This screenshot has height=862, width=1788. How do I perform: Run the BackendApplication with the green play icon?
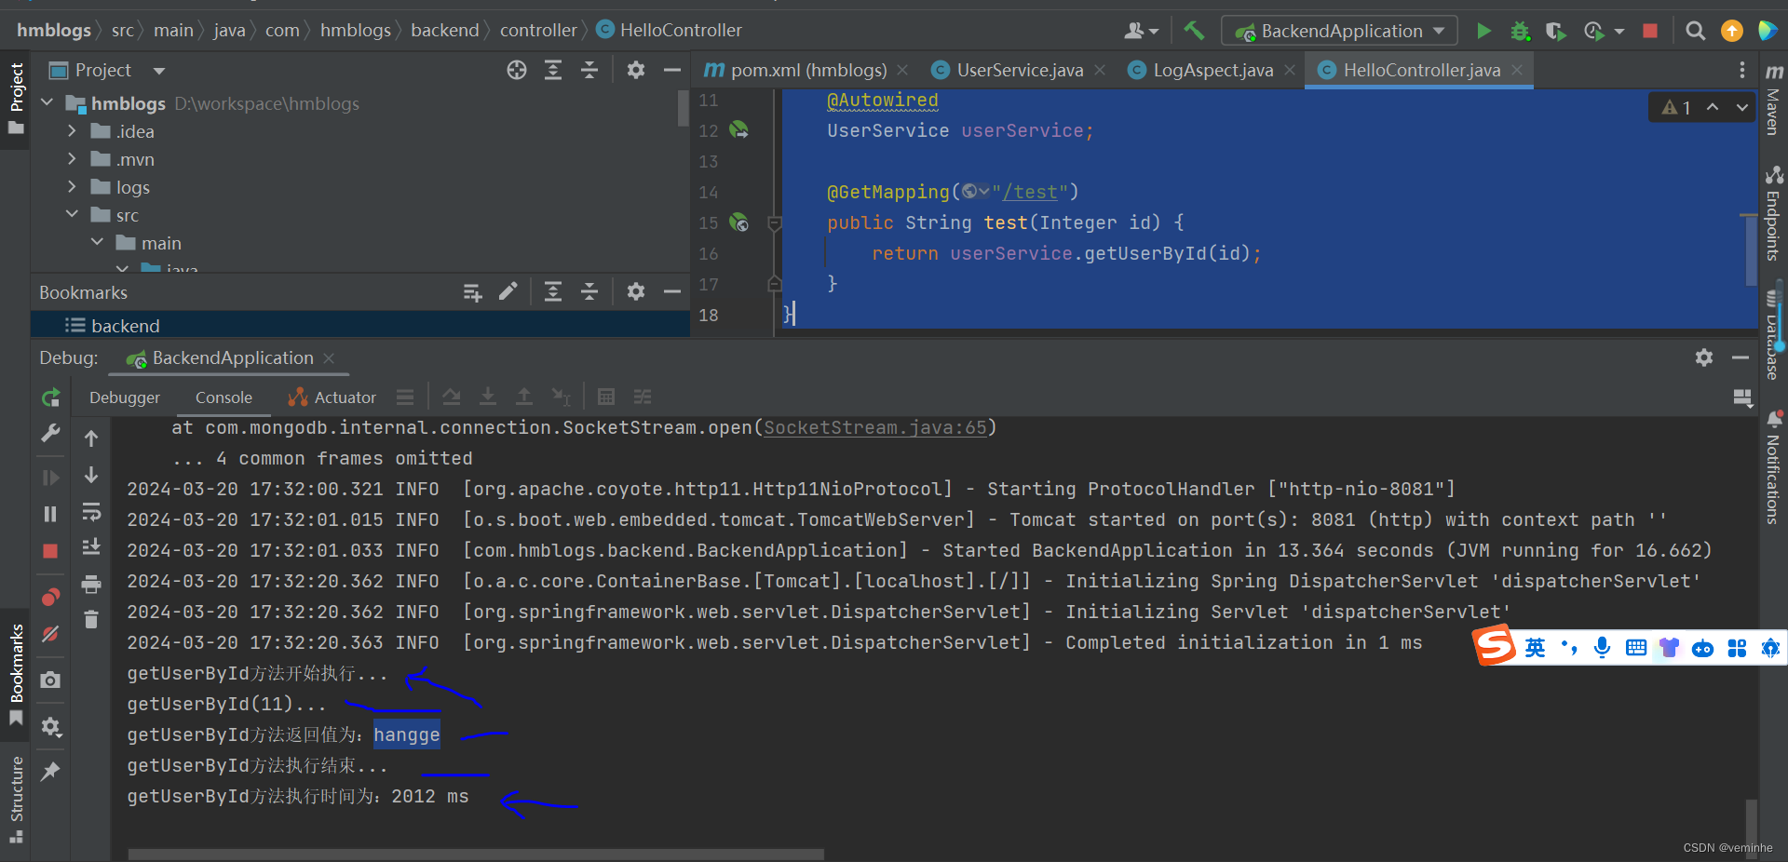1484,31
